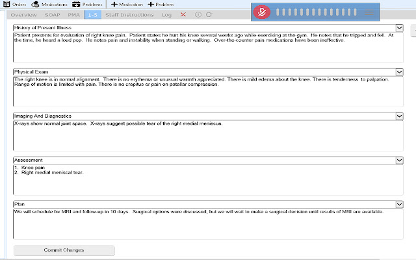Click into the Imaging And Diagnostics text
416x260 pixels.
pyautogui.click(x=208, y=136)
